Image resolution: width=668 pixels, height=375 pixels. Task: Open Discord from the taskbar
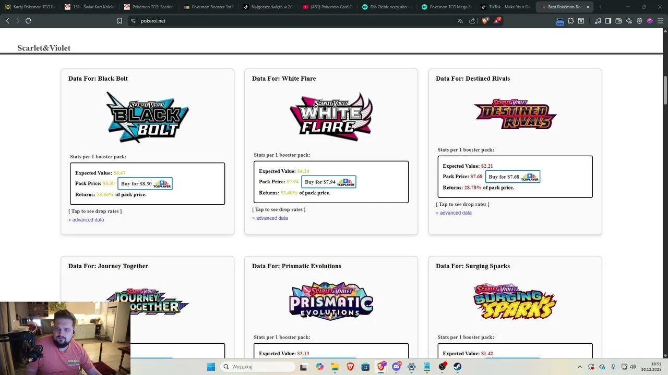click(x=397, y=367)
